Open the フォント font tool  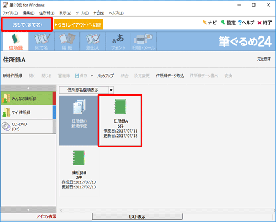[118, 41]
